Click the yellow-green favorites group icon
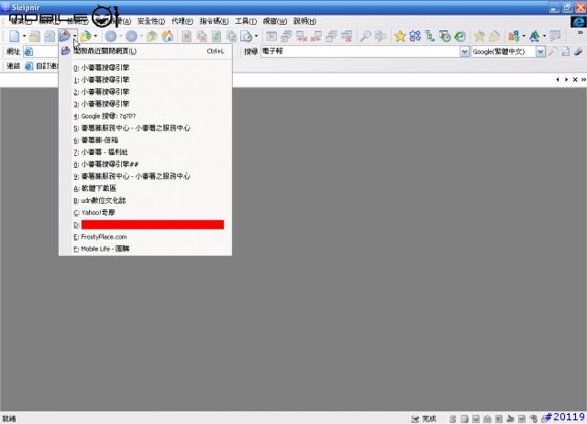The image size is (587, 424). (x=85, y=37)
